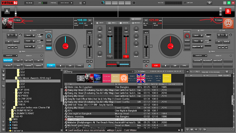This screenshot has height=133, width=236.
Task: Click the red CUE button on deck B
Action: point(156,66)
